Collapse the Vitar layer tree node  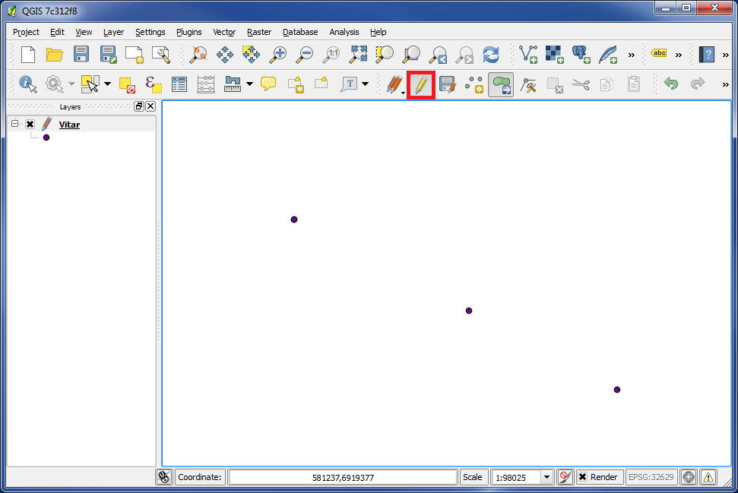(14, 123)
